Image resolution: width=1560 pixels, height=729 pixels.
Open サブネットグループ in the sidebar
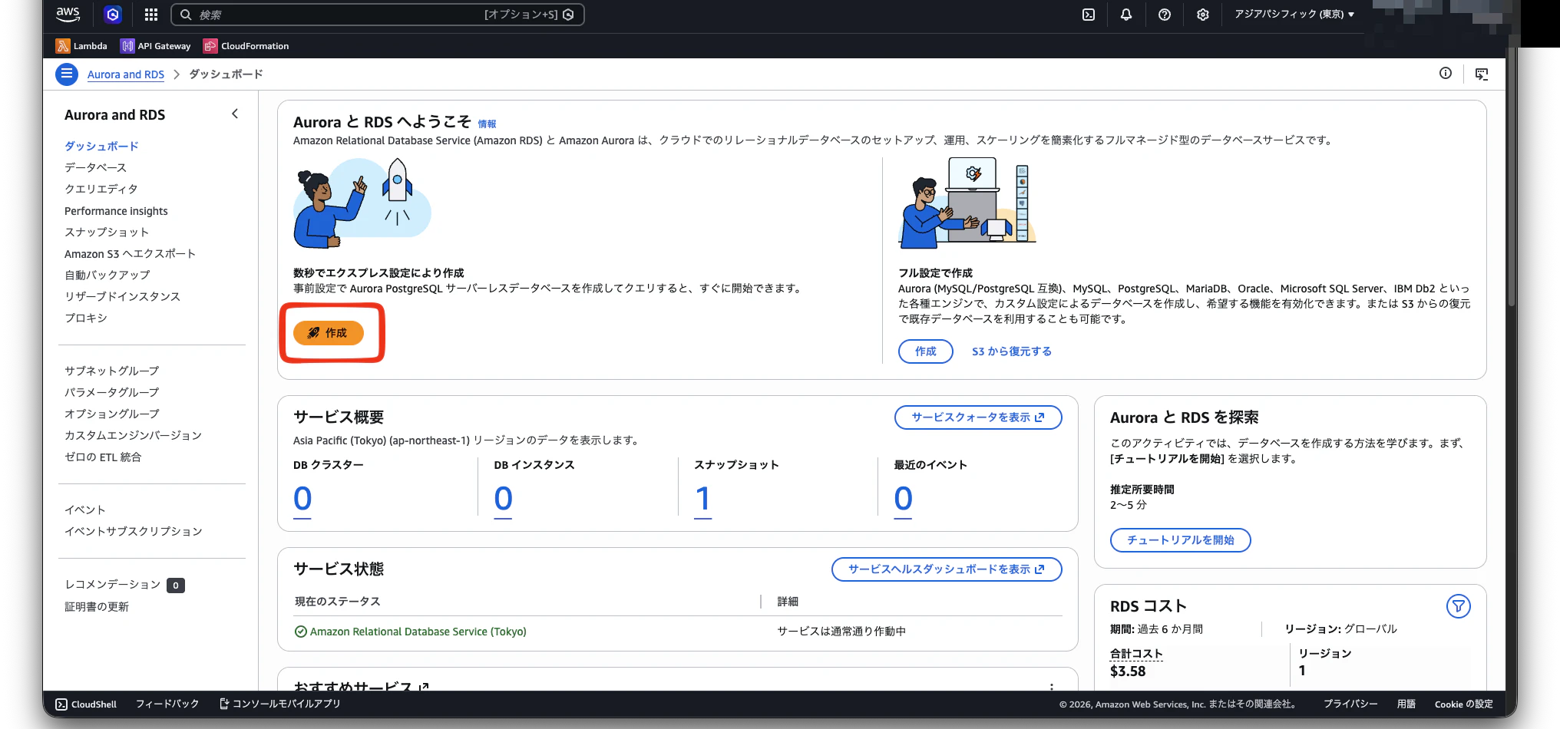112,371
